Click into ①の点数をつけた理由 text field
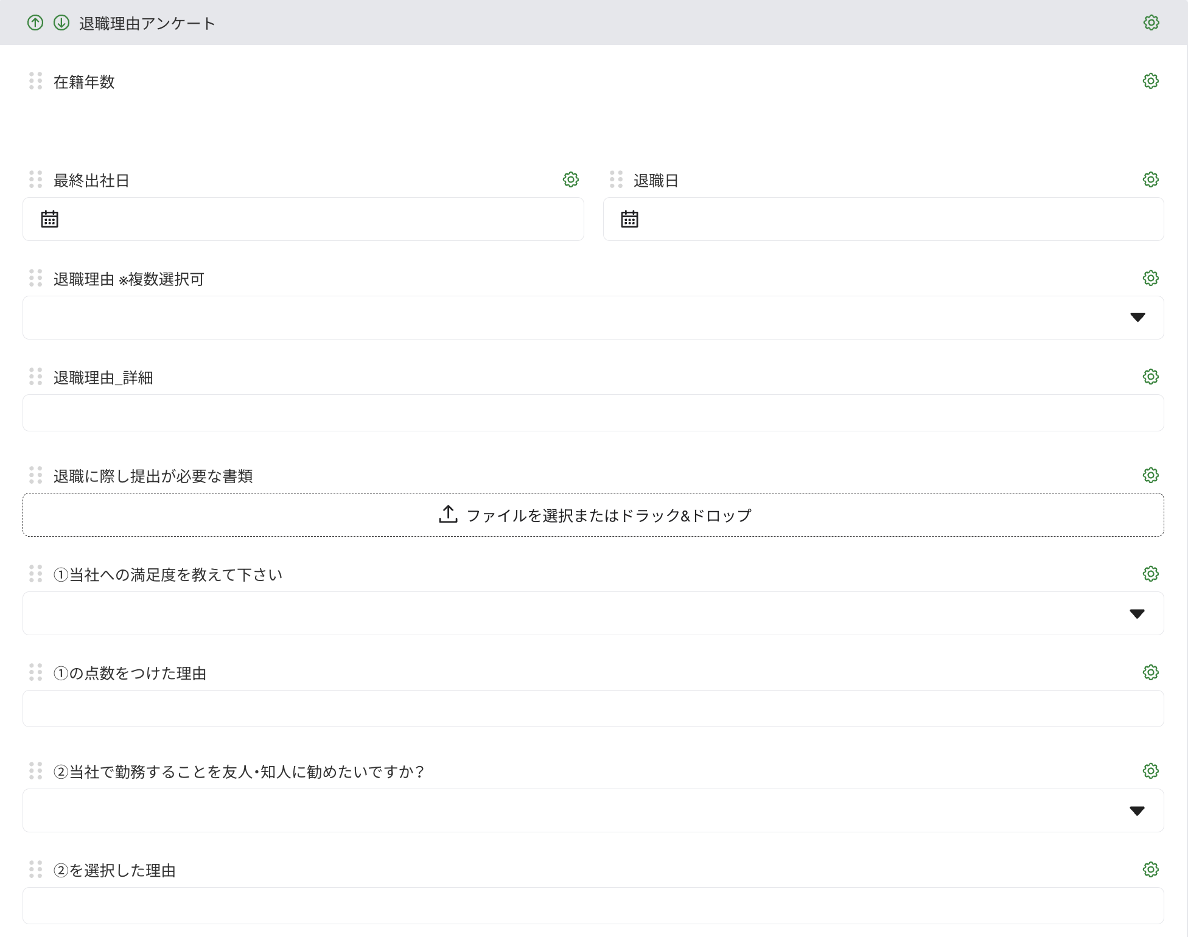The width and height of the screenshot is (1188, 937). pos(593,709)
